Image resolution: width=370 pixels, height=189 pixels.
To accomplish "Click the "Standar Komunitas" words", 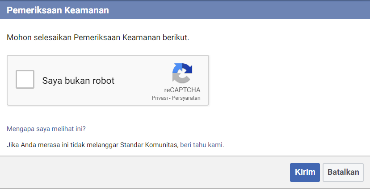I will (149, 145).
